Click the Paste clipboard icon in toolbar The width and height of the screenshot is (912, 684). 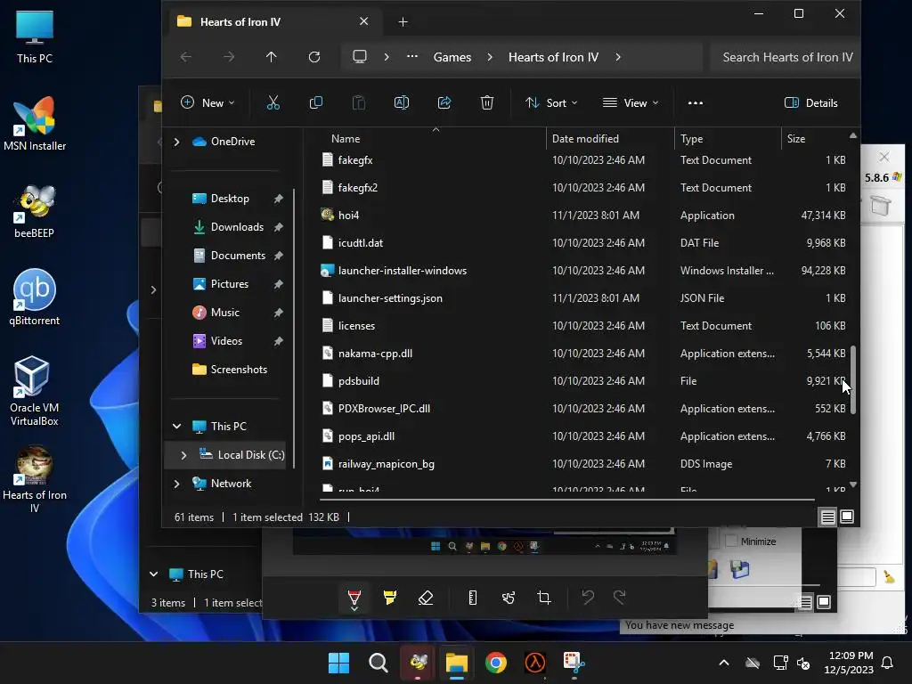pyautogui.click(x=359, y=103)
